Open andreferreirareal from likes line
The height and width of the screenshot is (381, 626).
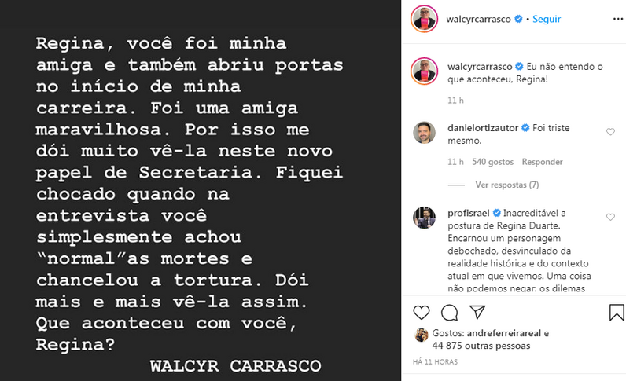pos(504,333)
